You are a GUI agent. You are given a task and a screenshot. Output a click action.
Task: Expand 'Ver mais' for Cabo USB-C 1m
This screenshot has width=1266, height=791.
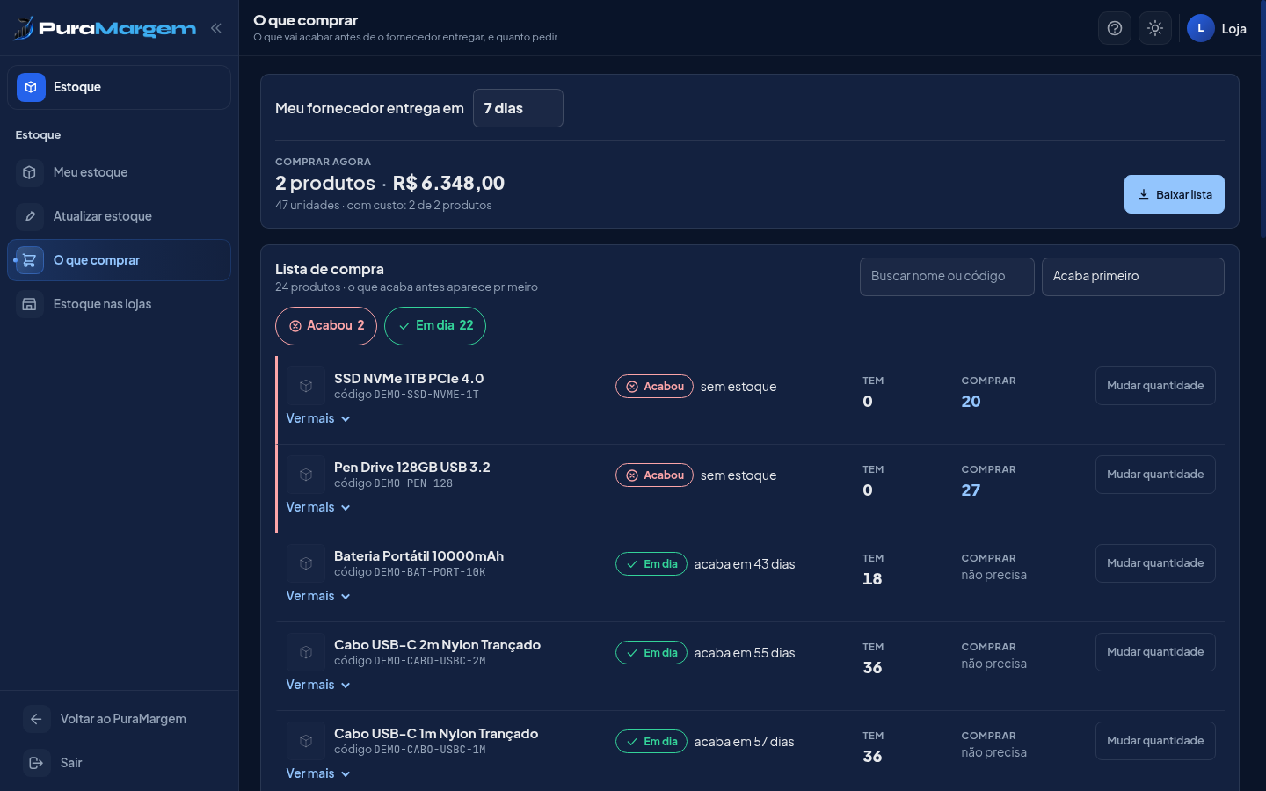pos(318,773)
